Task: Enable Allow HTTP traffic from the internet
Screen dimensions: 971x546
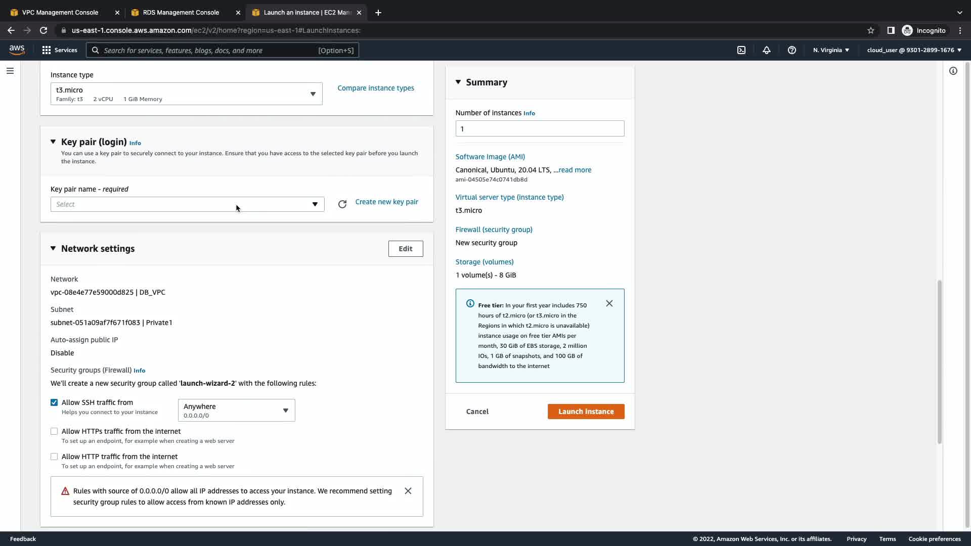Action: [54, 457]
